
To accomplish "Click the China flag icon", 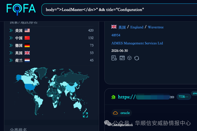I will 27,38.
